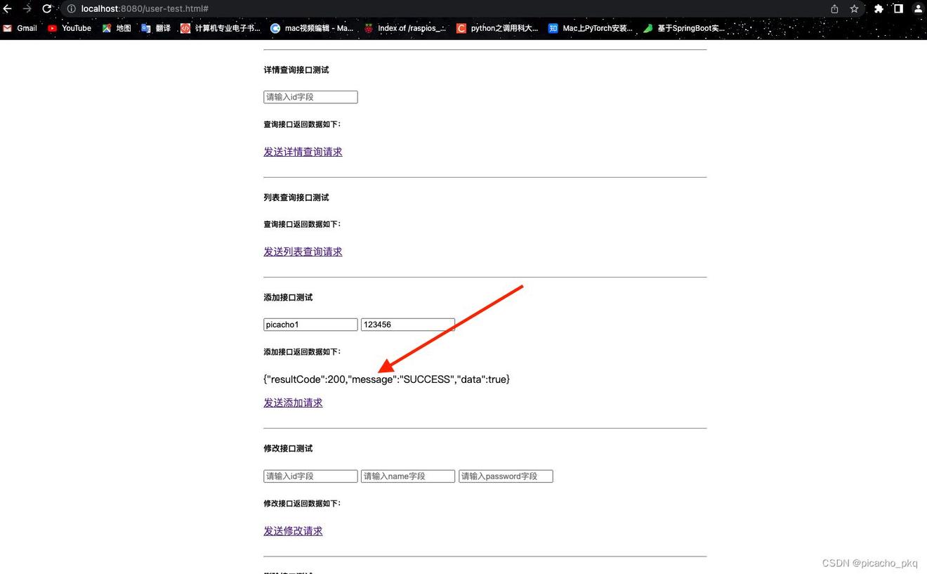This screenshot has width=927, height=574.
Task: View site information icon beside URL
Action: (71, 8)
